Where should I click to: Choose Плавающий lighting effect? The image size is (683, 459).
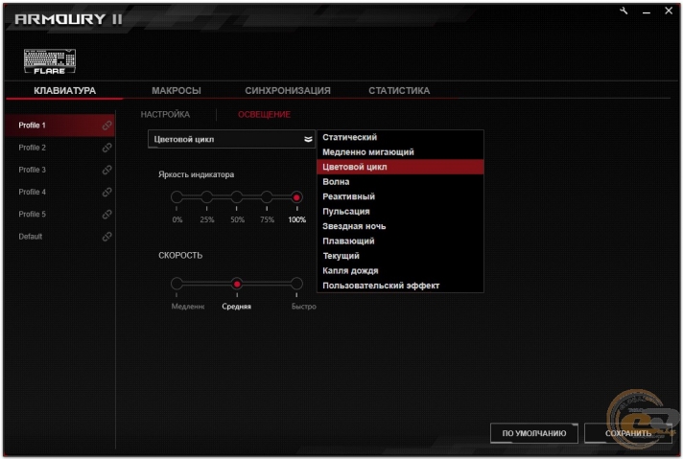coord(400,241)
